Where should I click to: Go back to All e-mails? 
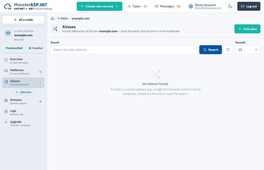click(x=23, y=20)
